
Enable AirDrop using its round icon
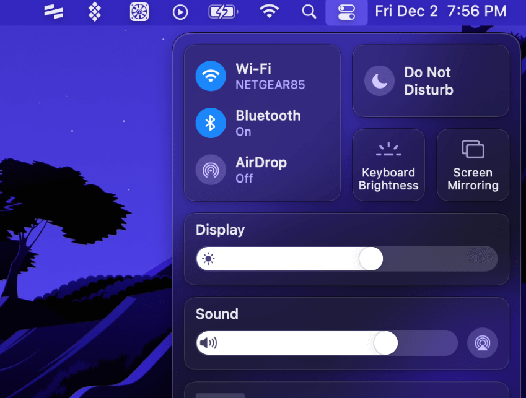[x=211, y=170]
